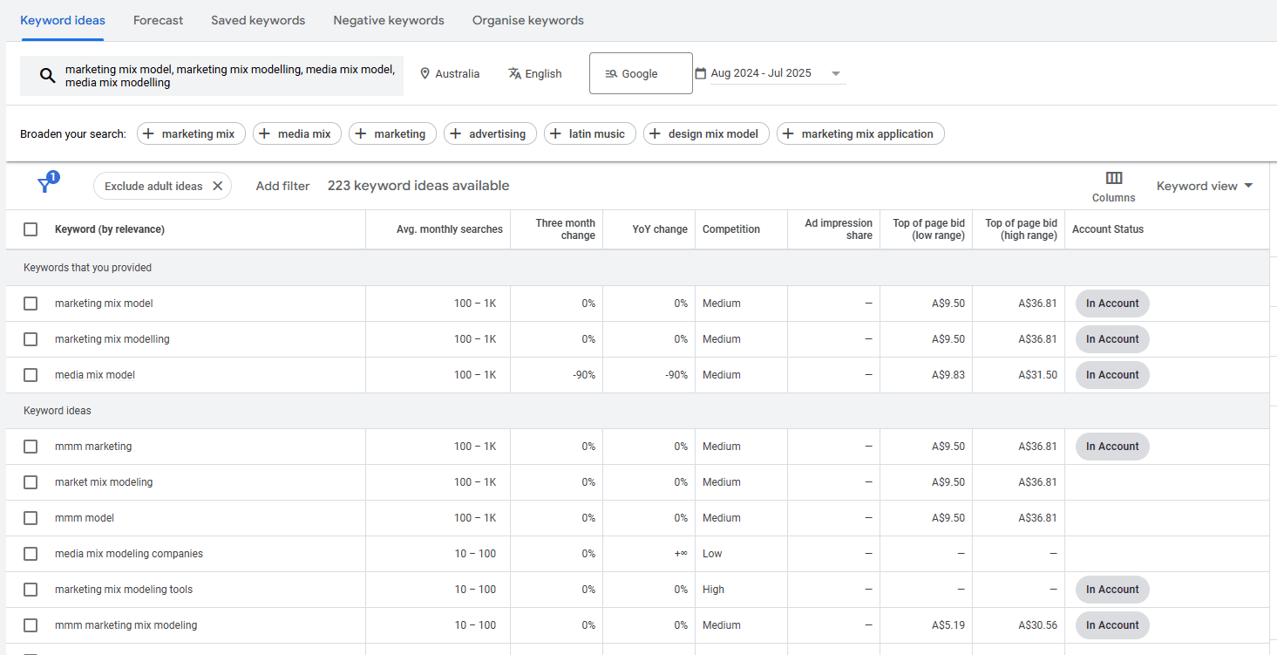
Task: Tick checkbox for market mix modeling
Action: pos(31,482)
